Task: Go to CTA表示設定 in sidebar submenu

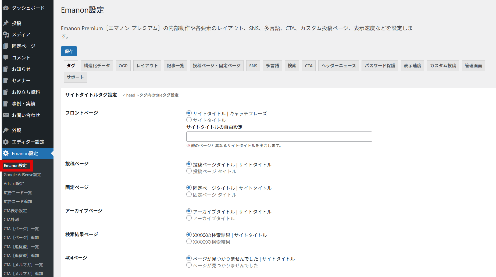Action: pyautogui.click(x=15, y=211)
